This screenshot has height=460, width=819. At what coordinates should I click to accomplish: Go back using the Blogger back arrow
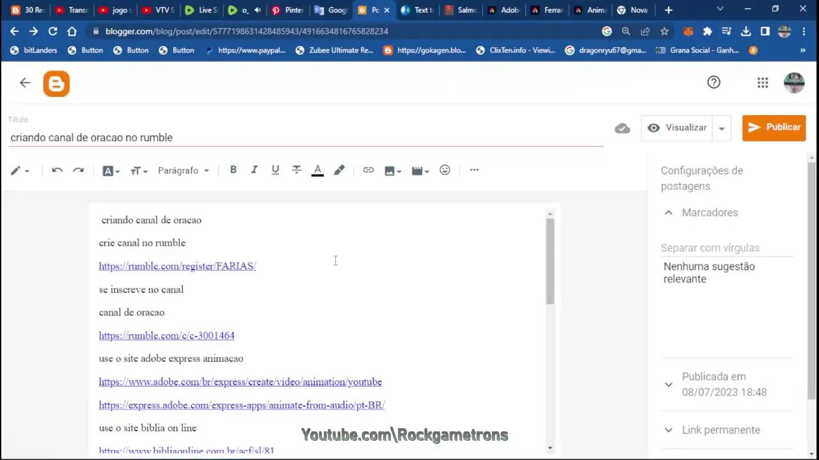(25, 82)
